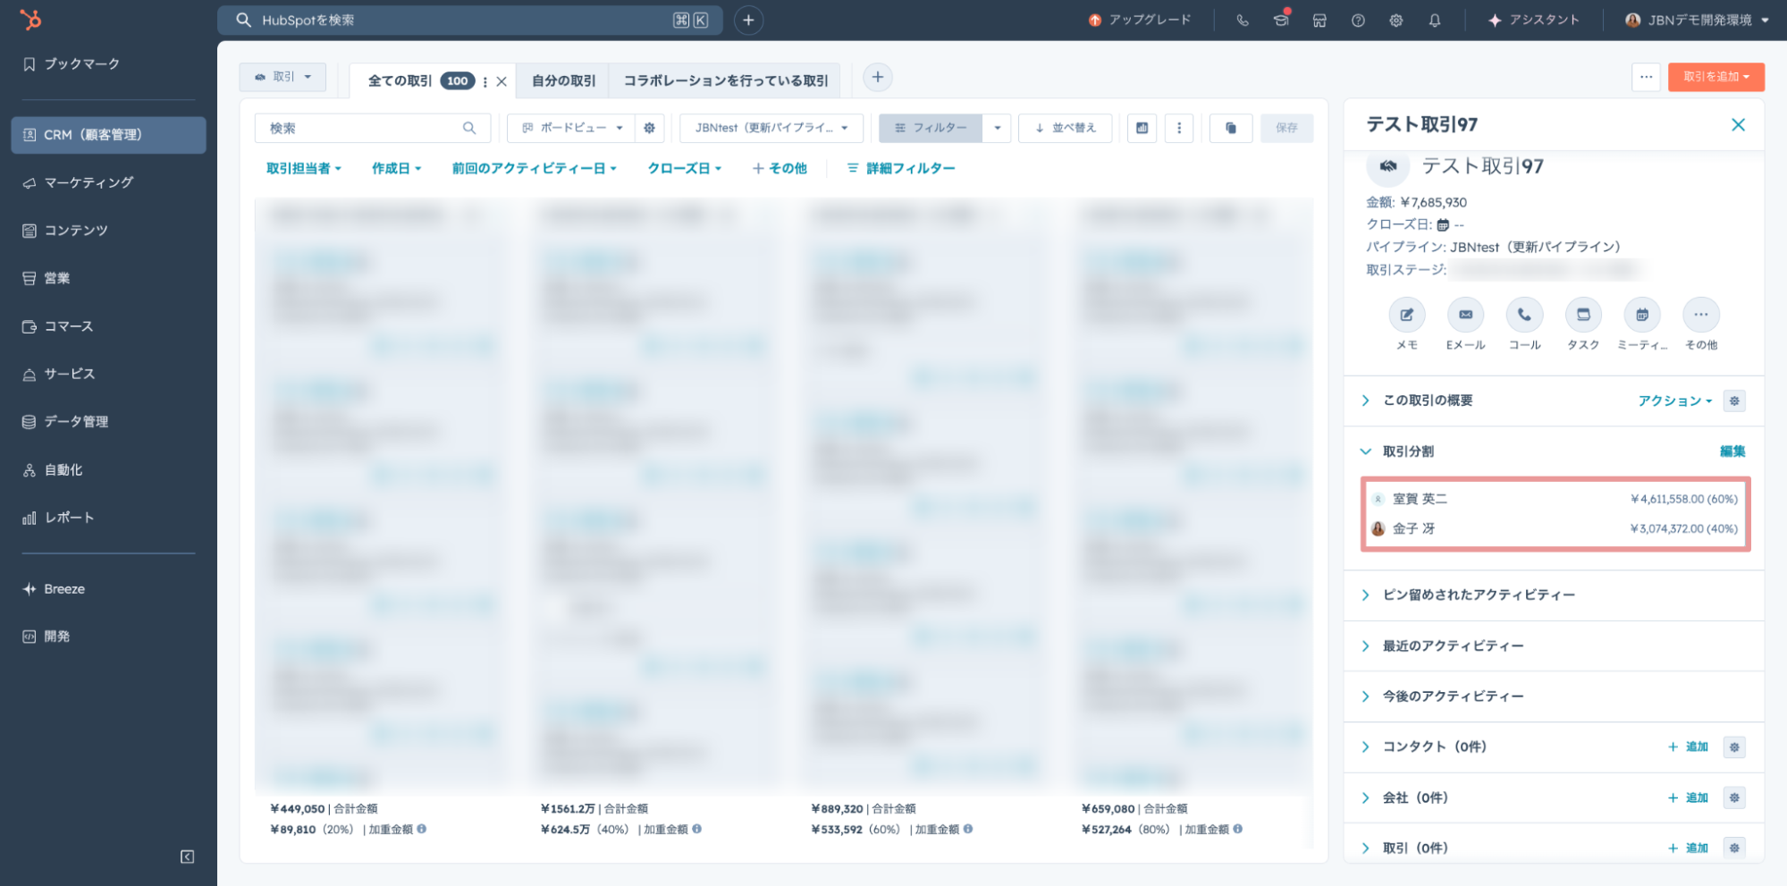This screenshot has width=1787, height=886.
Task: Click the コール phone icon in deal panel
Action: tap(1524, 315)
